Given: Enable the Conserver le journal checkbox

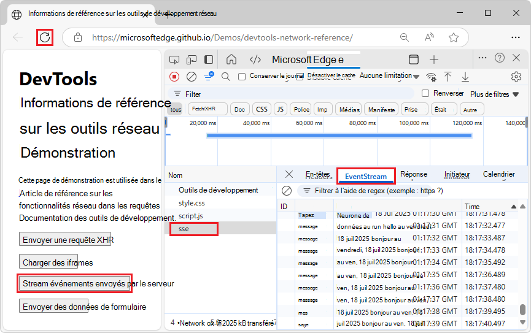Looking at the screenshot, I should pyautogui.click(x=242, y=77).
